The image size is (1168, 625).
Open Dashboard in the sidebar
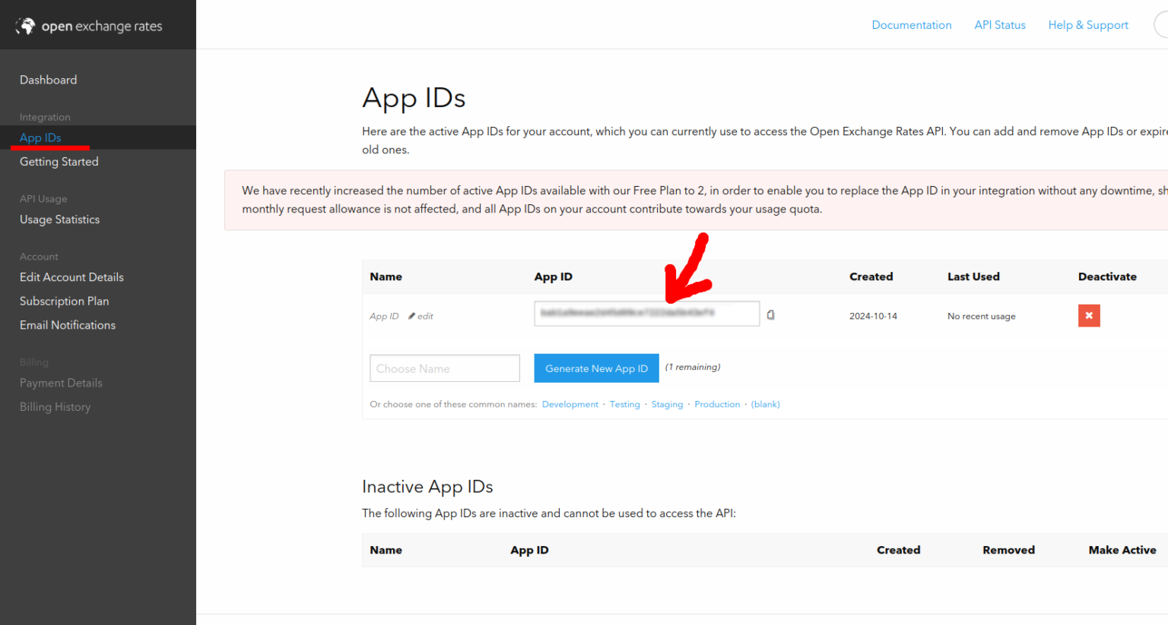48,80
